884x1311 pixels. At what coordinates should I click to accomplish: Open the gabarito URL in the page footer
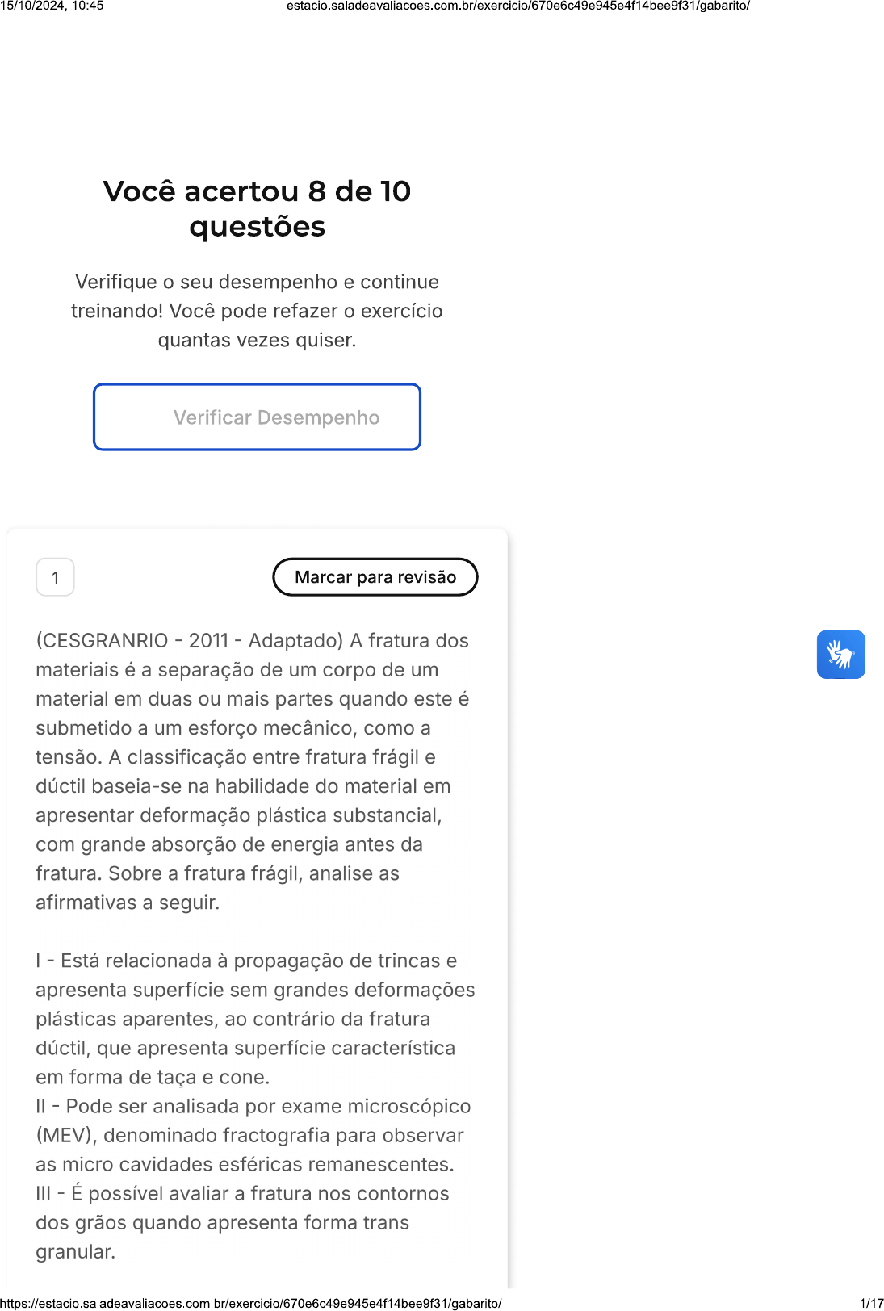tap(251, 1303)
